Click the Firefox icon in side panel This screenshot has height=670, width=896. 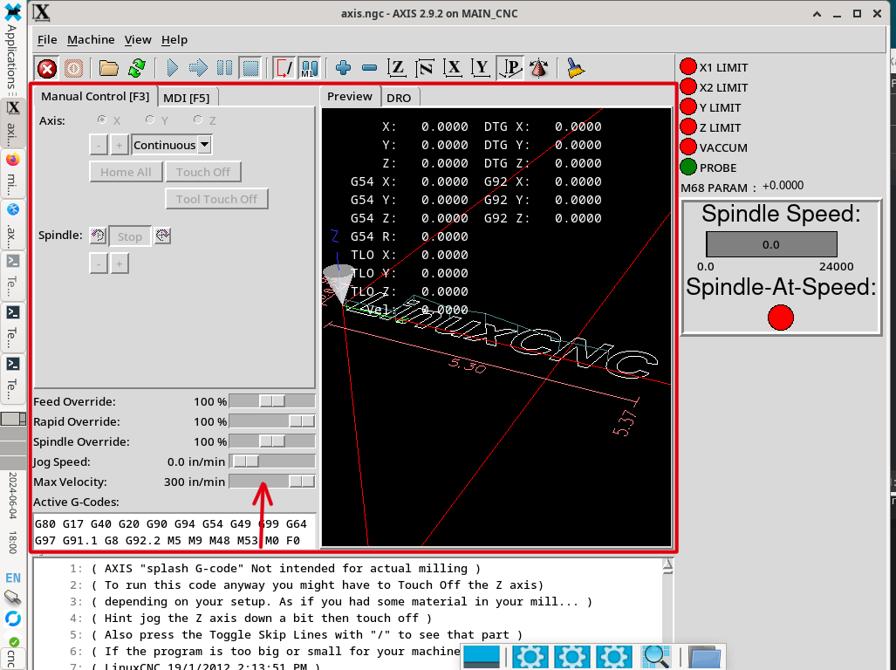[x=12, y=159]
